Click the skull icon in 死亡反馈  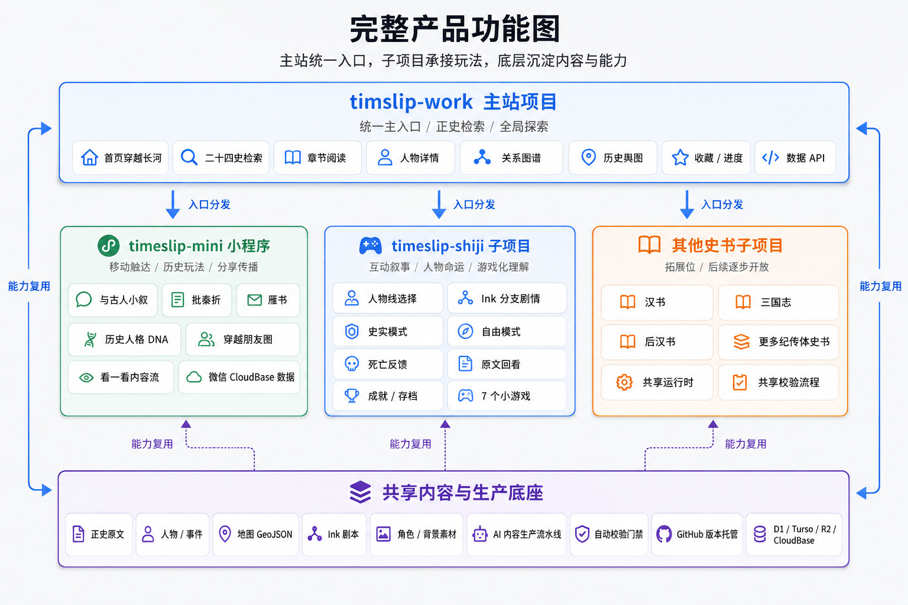click(352, 364)
